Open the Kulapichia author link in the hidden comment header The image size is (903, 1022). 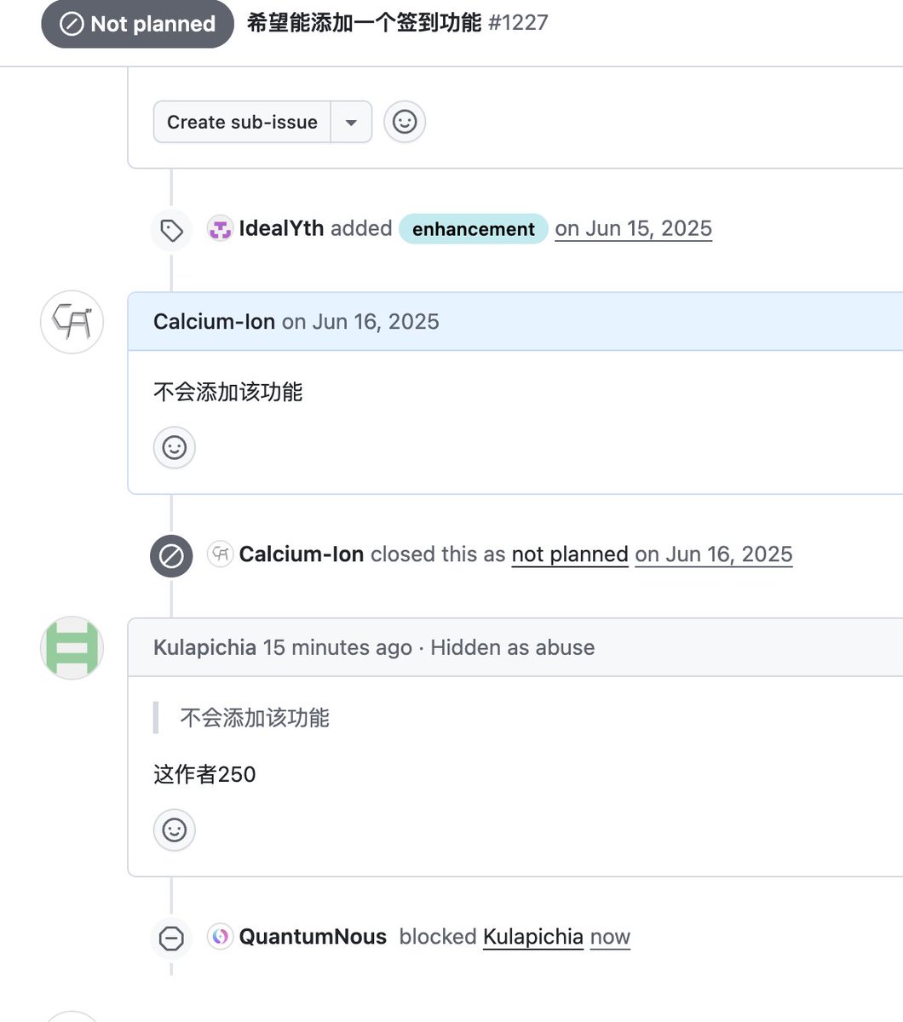click(204, 647)
